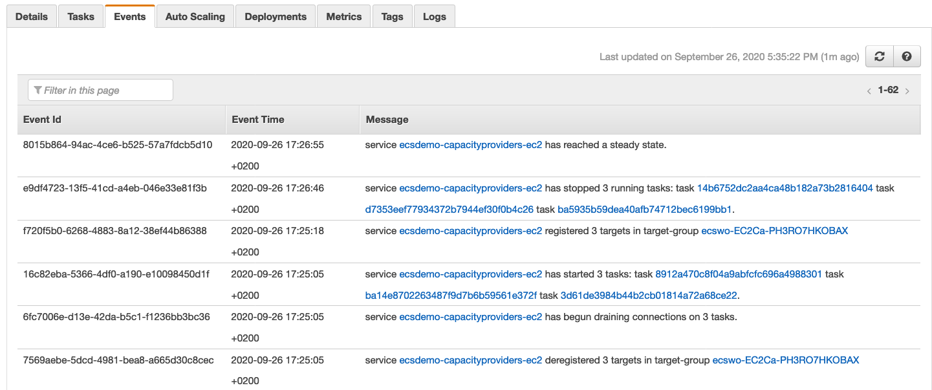This screenshot has height=390, width=932.
Task: Click service link in steady state event
Action: pos(470,145)
